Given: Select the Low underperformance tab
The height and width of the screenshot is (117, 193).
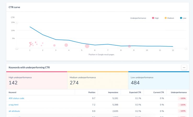Looking at the screenshot, I should tap(158, 80).
